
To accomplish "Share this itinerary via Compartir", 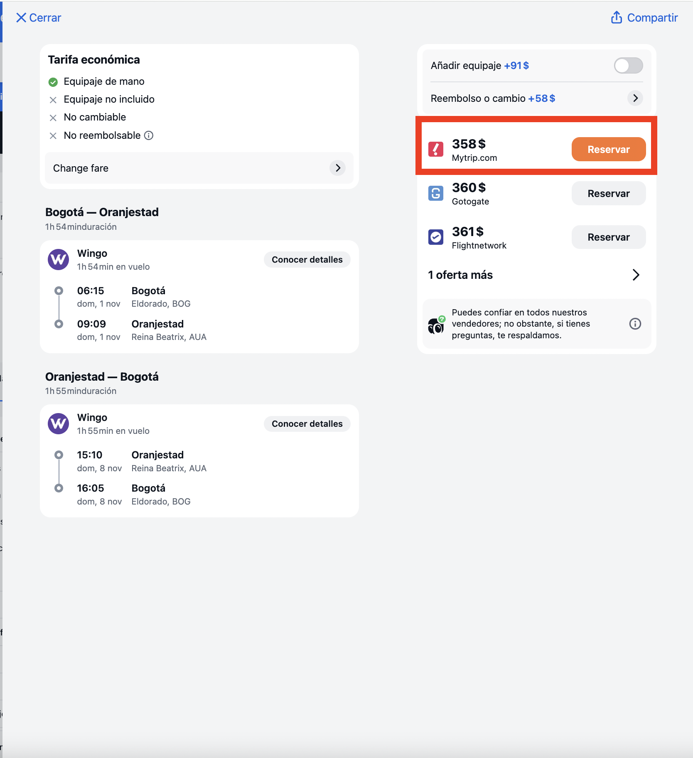I will pos(644,18).
